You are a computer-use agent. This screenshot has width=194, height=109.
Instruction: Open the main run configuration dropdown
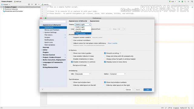pos(172,2)
